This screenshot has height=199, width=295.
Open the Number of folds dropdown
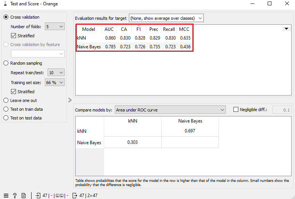pyautogui.click(x=55, y=27)
